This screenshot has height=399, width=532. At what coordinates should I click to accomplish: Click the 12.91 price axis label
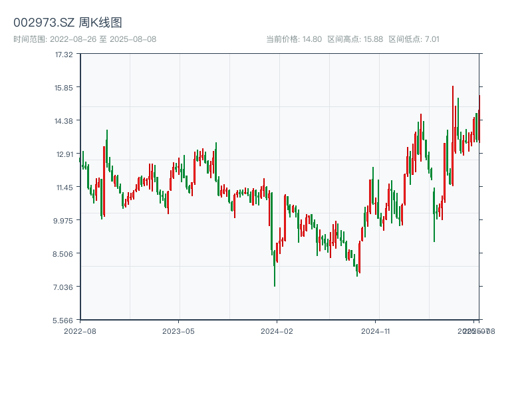click(x=65, y=154)
